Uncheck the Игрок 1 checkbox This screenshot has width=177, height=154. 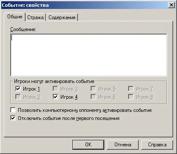(18, 89)
